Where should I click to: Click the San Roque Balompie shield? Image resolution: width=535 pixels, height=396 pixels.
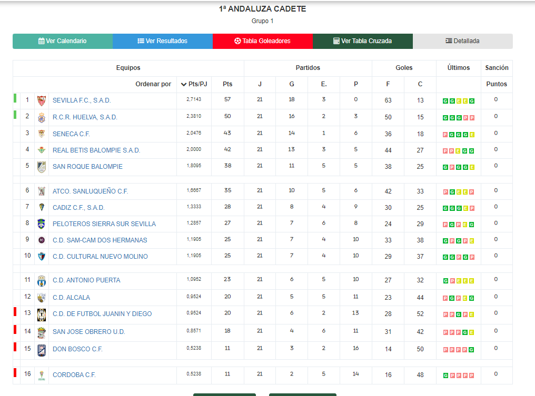42,167
